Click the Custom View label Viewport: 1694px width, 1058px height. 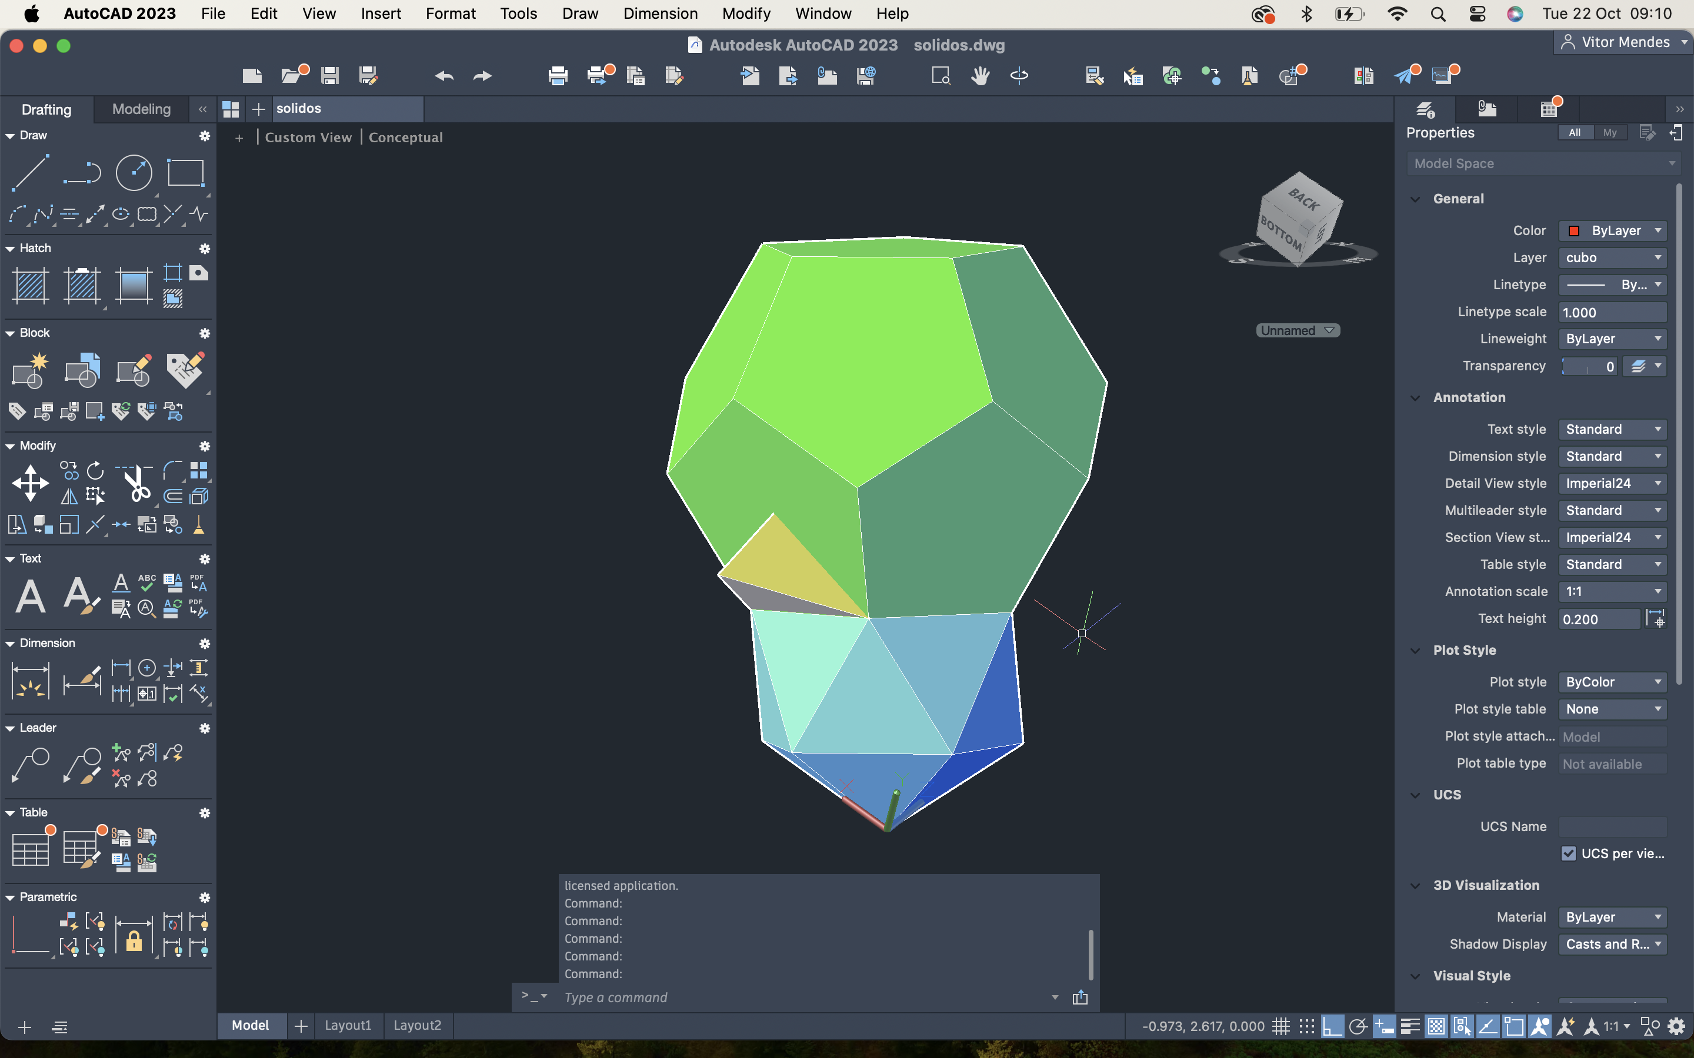tap(308, 137)
